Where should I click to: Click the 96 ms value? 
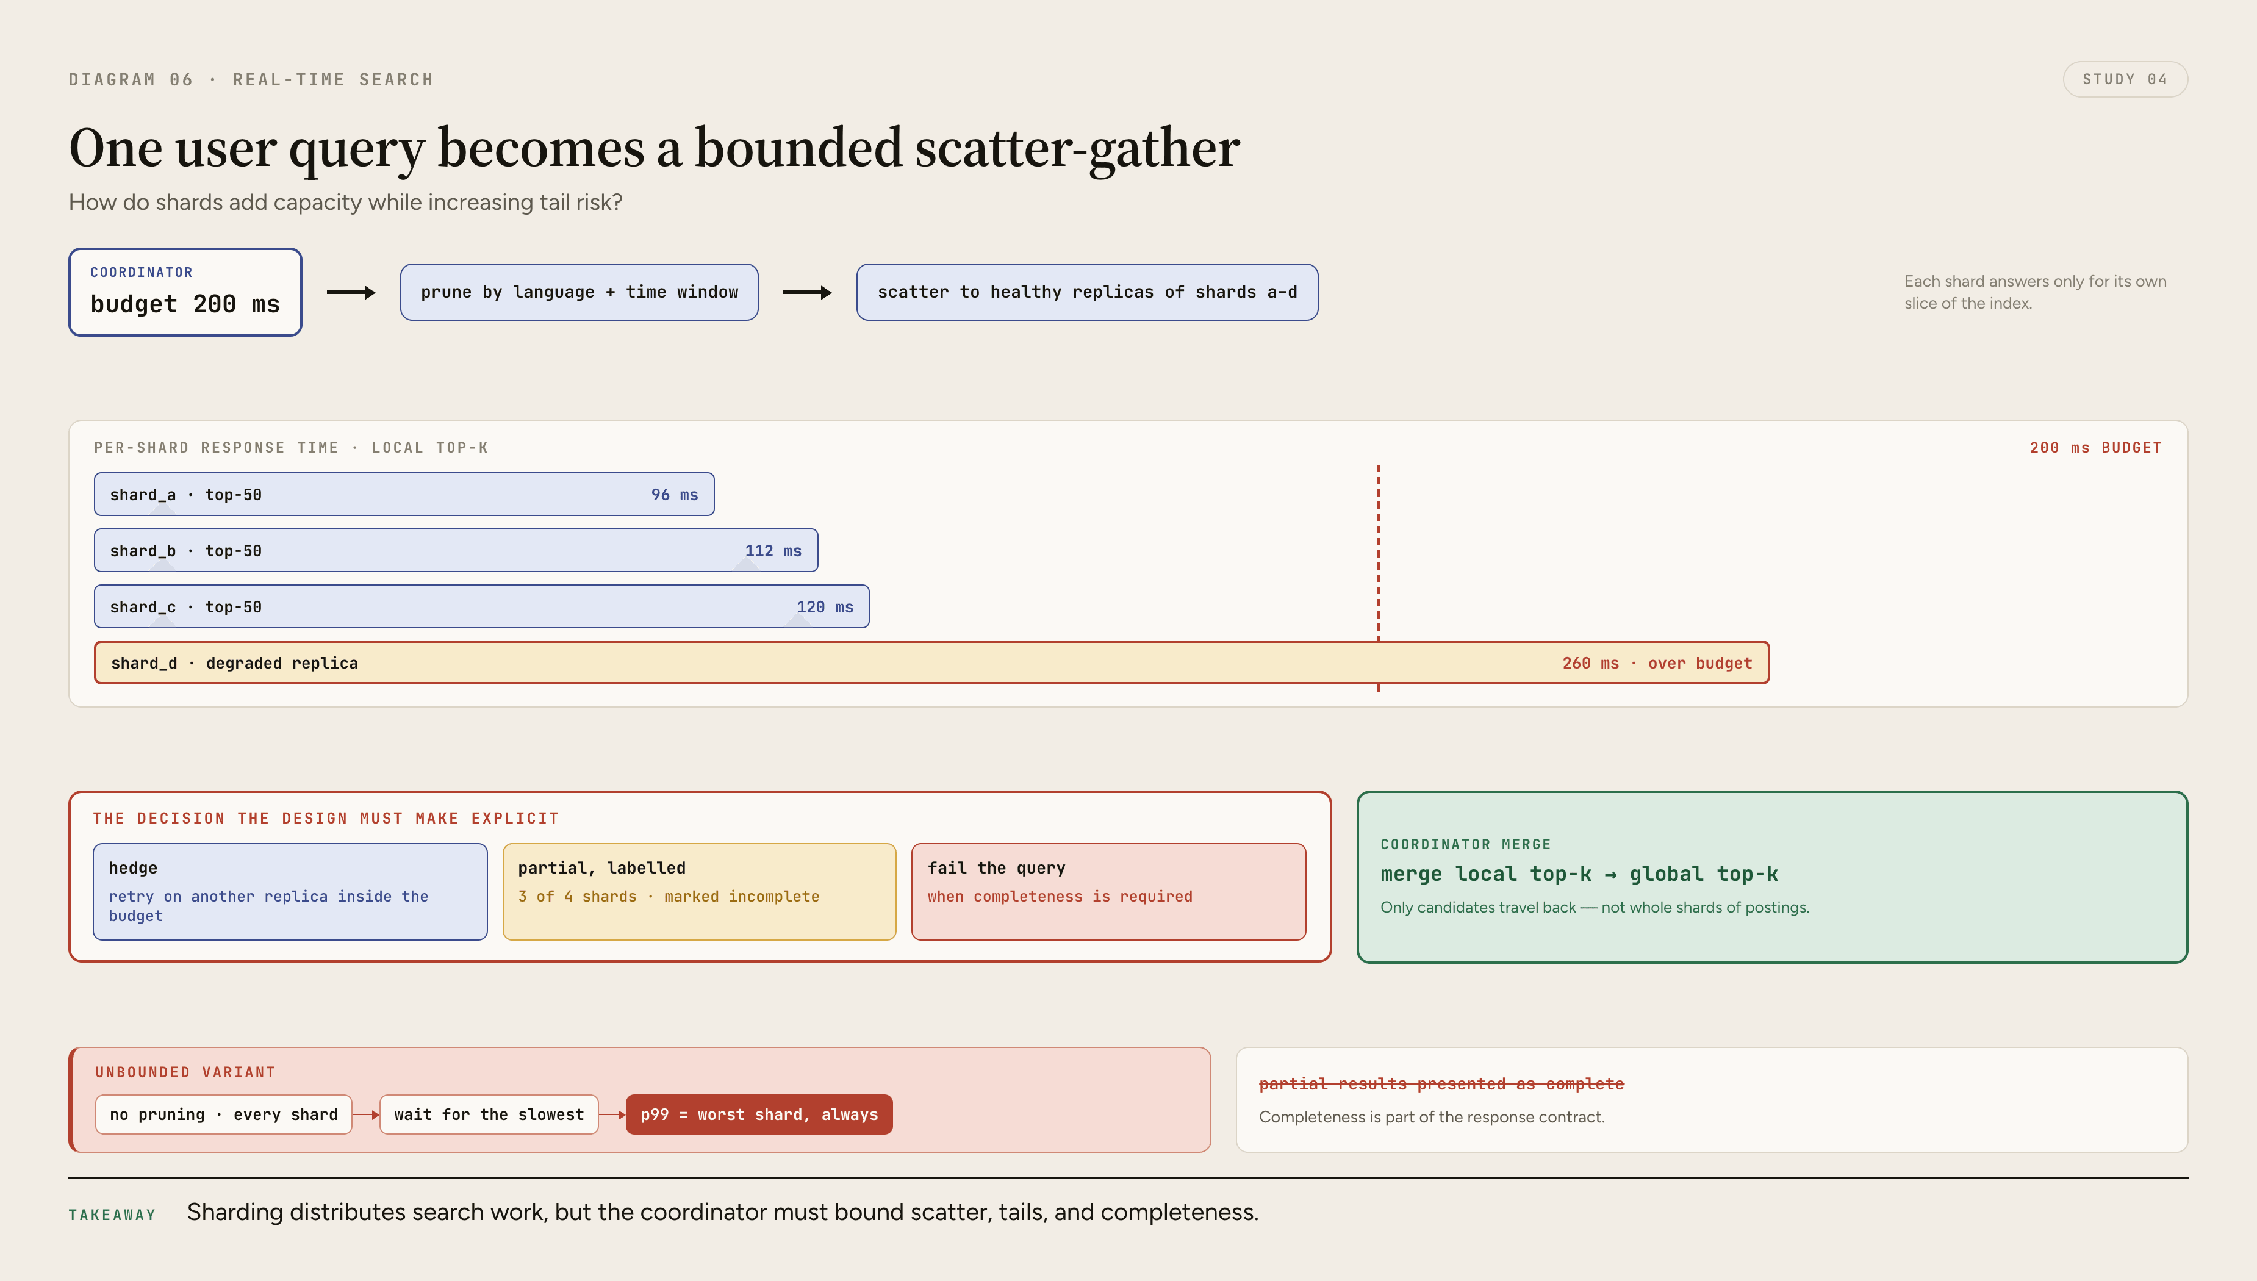tap(675, 495)
